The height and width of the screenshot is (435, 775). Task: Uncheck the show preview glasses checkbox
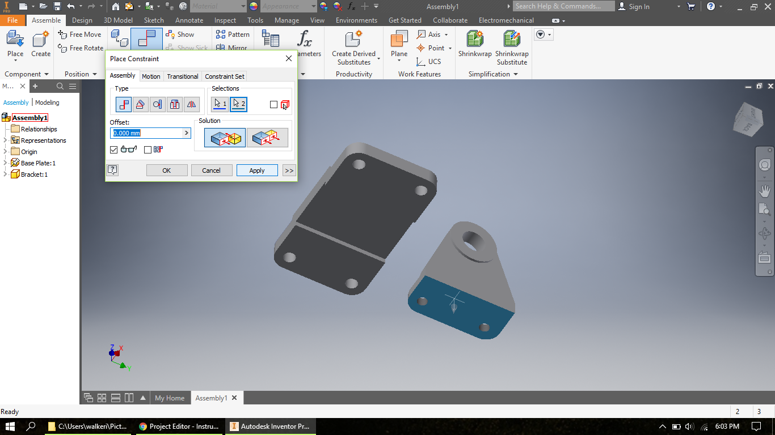(x=113, y=149)
